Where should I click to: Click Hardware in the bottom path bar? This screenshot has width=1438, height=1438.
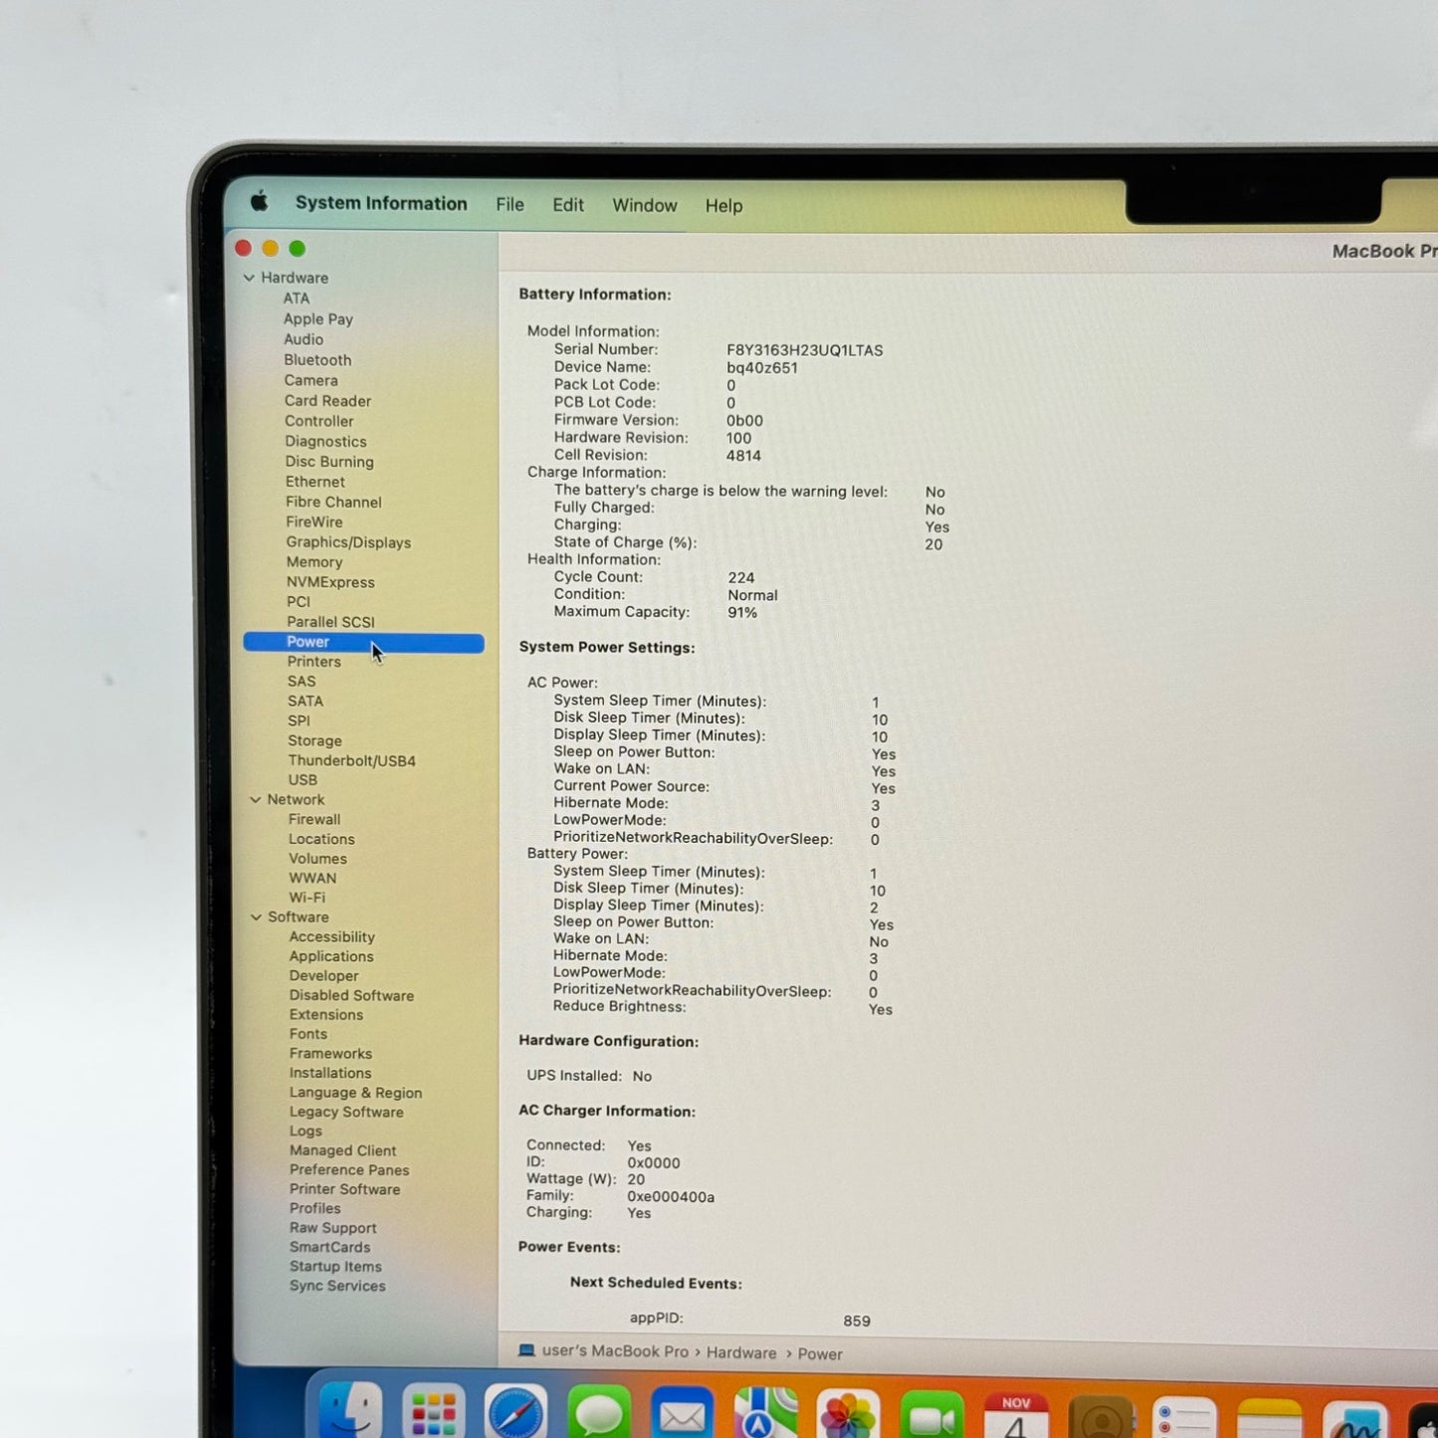tap(740, 1352)
